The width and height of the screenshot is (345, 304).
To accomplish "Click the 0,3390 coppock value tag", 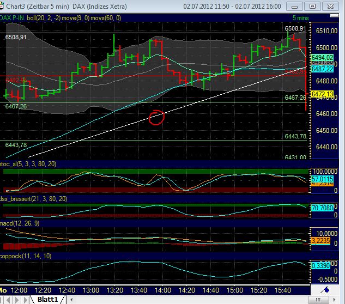I will [x=320, y=265].
